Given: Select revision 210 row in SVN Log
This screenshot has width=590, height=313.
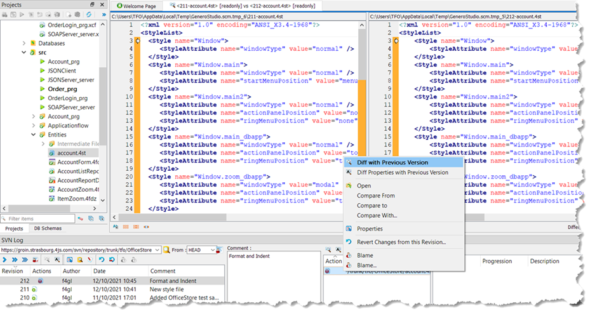Looking at the screenshot, I should [x=112, y=298].
